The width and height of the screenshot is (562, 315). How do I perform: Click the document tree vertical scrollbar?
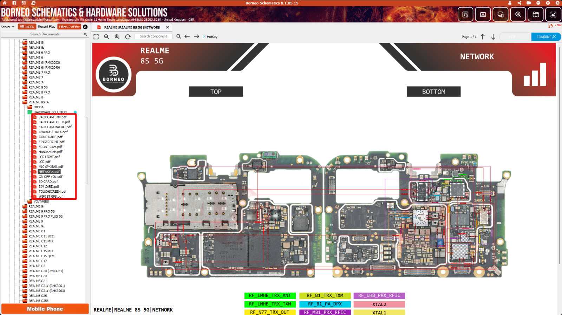click(87, 151)
